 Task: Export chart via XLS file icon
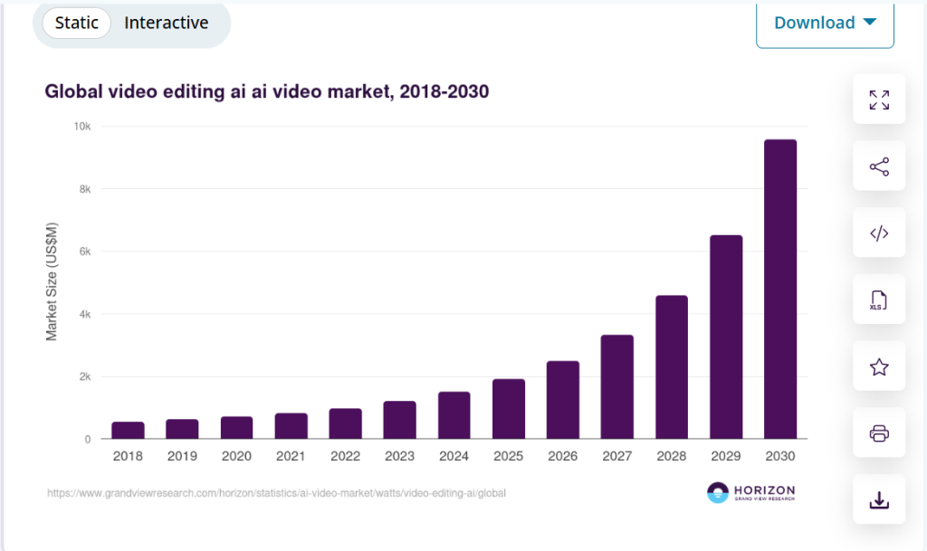pyautogui.click(x=878, y=299)
